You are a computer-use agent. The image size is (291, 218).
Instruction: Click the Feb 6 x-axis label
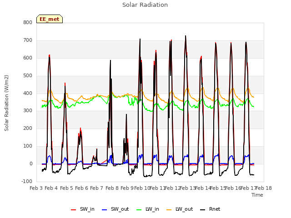(81, 188)
